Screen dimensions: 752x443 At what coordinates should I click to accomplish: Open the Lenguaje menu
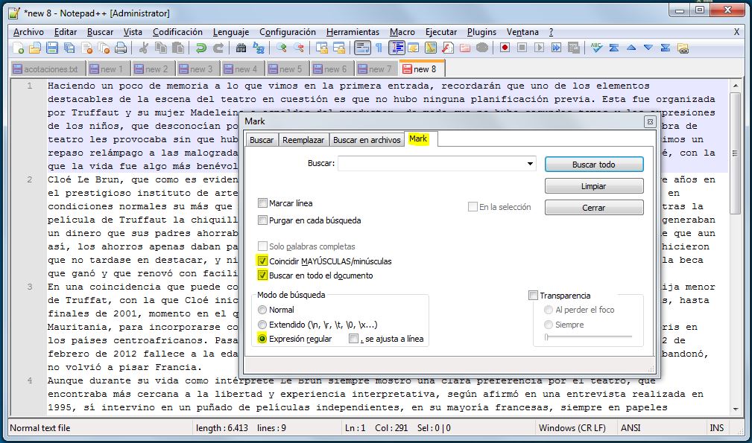pos(231,32)
